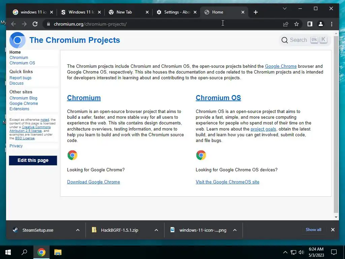Image resolution: width=345 pixels, height=259 pixels.
Task: Expand options for windows-11-icon png download
Action: [235, 230]
